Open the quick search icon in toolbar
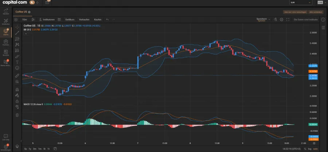 (x=276, y=19)
